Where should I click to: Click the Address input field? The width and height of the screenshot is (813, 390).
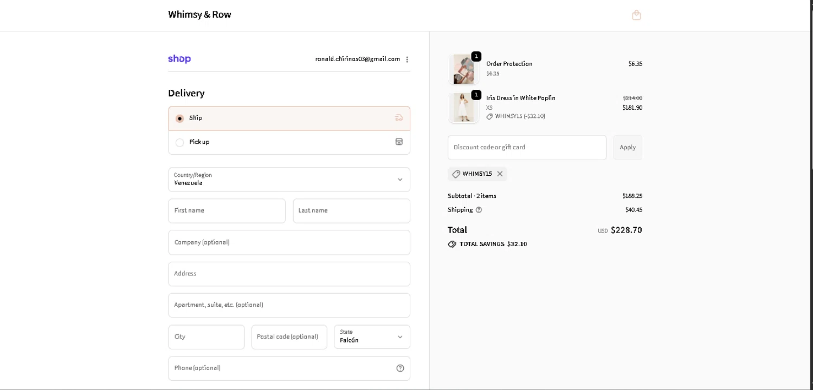click(289, 274)
